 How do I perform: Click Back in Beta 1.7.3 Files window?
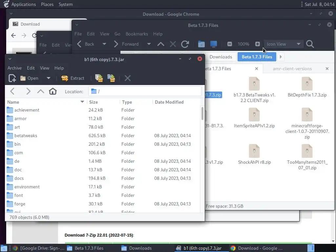click(86, 44)
